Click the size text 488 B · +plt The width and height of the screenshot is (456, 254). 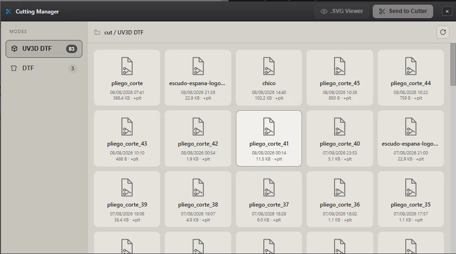coord(127,159)
